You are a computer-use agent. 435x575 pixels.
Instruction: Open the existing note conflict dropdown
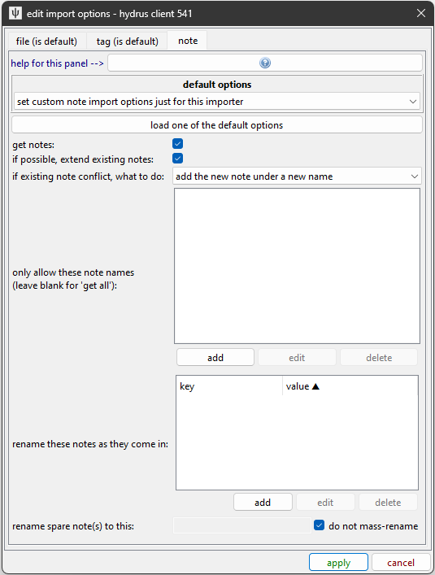(298, 176)
